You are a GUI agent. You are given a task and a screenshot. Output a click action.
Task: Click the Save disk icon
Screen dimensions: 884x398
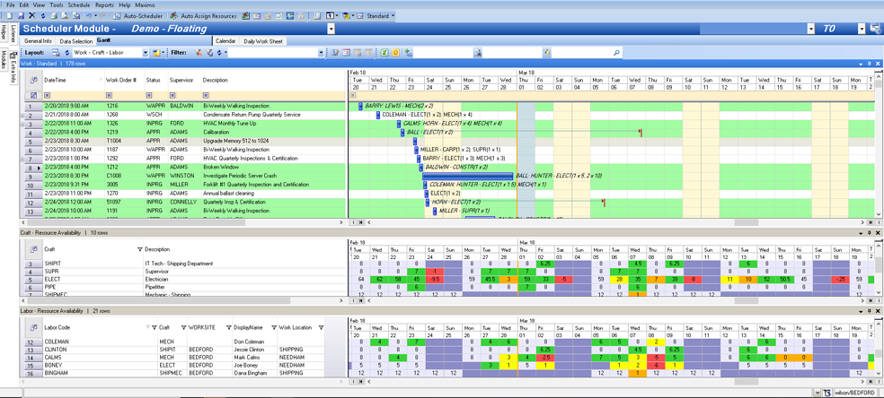[x=21, y=16]
